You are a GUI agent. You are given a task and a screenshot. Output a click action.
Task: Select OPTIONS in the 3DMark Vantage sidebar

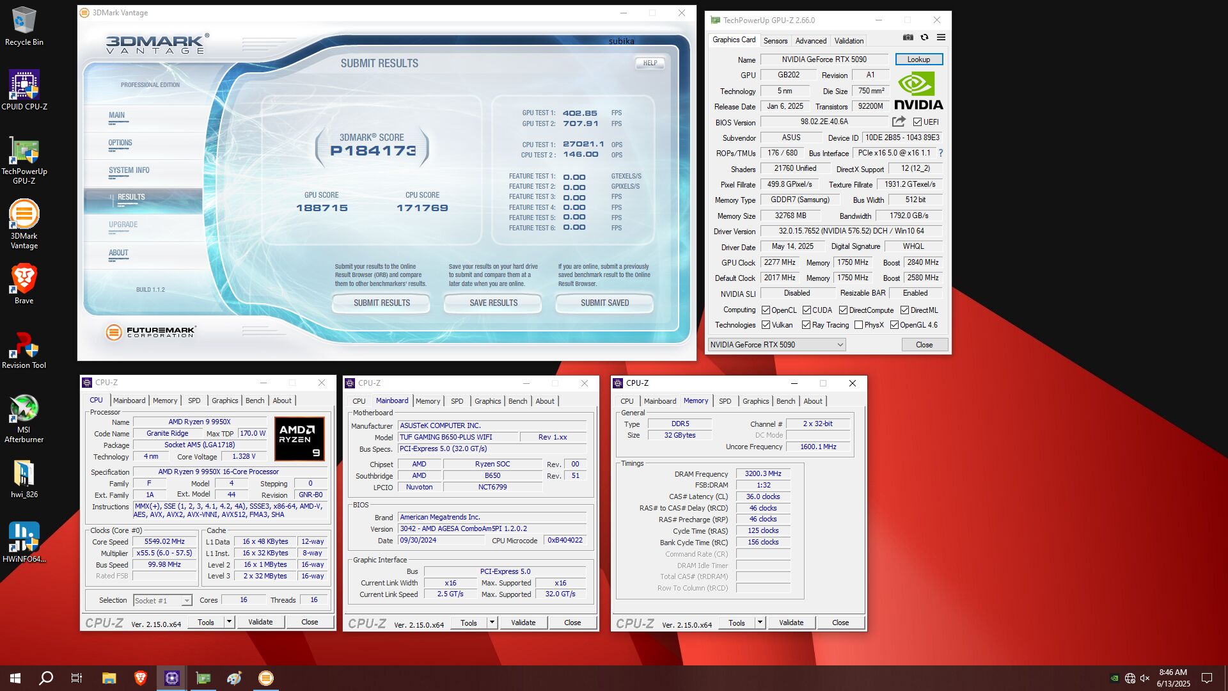(x=120, y=143)
